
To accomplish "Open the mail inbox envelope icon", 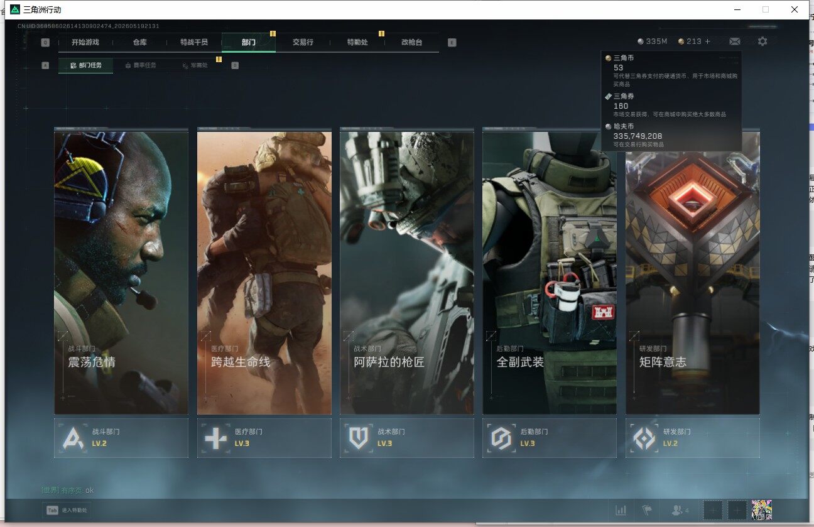I will tap(734, 41).
